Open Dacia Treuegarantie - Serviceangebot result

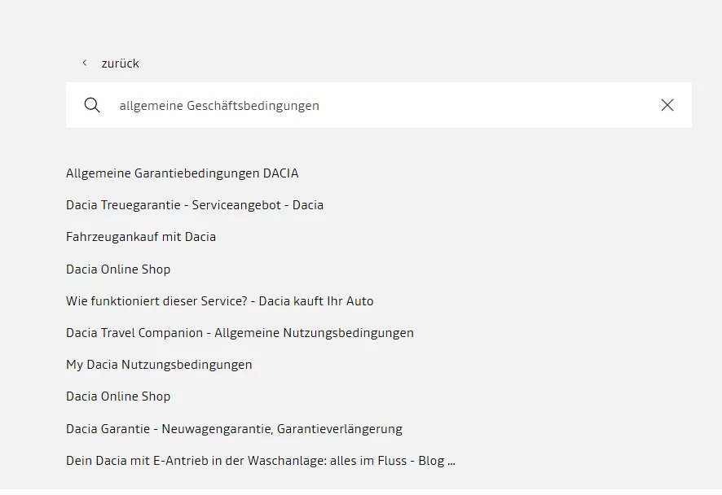pyautogui.click(x=195, y=205)
